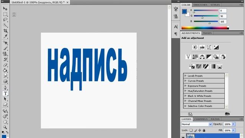Screen dimensions: 245x138
Task: Select the Clone Stamp tool
Action: [x=5, y=54]
